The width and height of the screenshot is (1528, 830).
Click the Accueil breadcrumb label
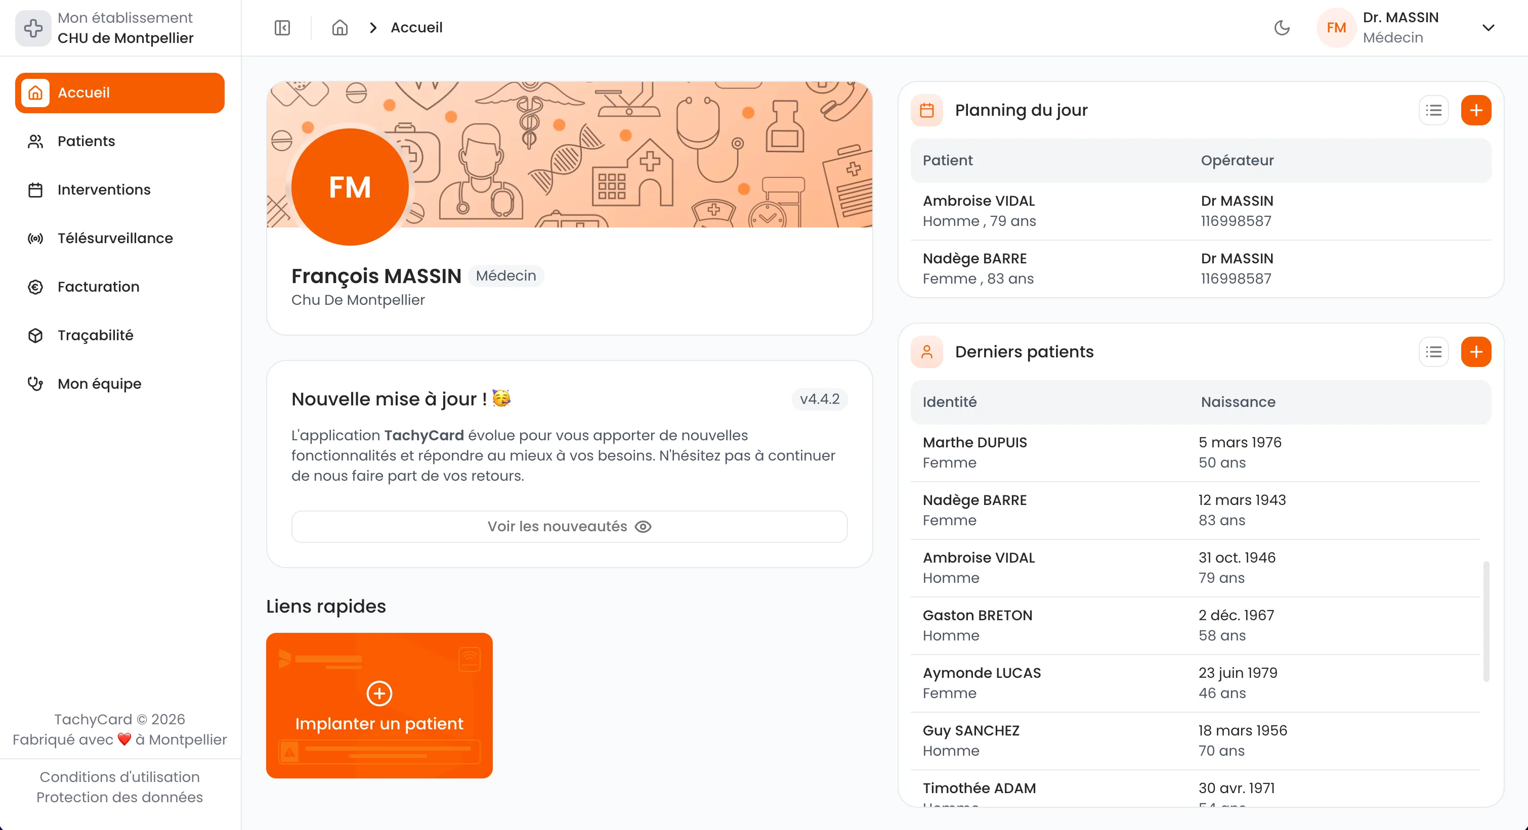coord(416,28)
